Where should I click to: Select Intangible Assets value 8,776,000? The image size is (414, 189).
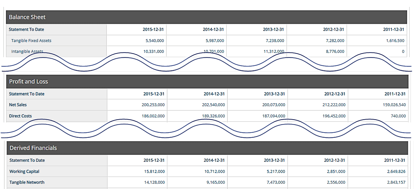(x=335, y=51)
